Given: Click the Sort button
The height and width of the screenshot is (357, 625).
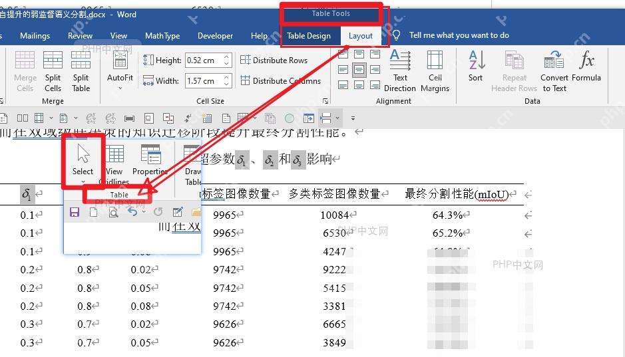Looking at the screenshot, I should coord(475,66).
